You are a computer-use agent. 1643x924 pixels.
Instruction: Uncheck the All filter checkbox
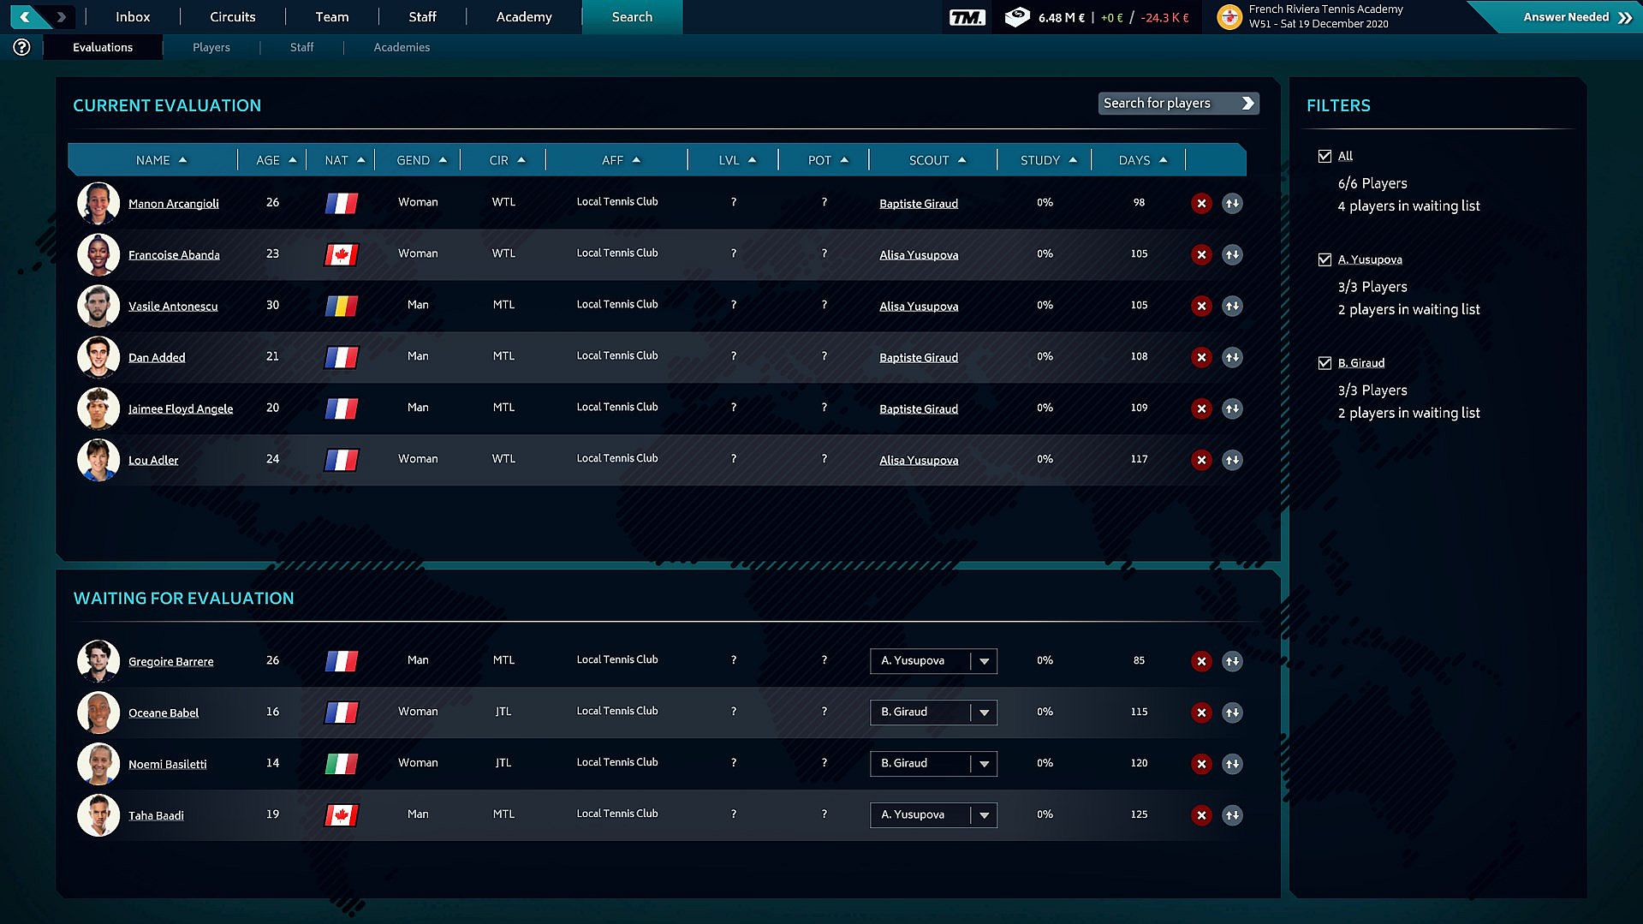[1325, 156]
